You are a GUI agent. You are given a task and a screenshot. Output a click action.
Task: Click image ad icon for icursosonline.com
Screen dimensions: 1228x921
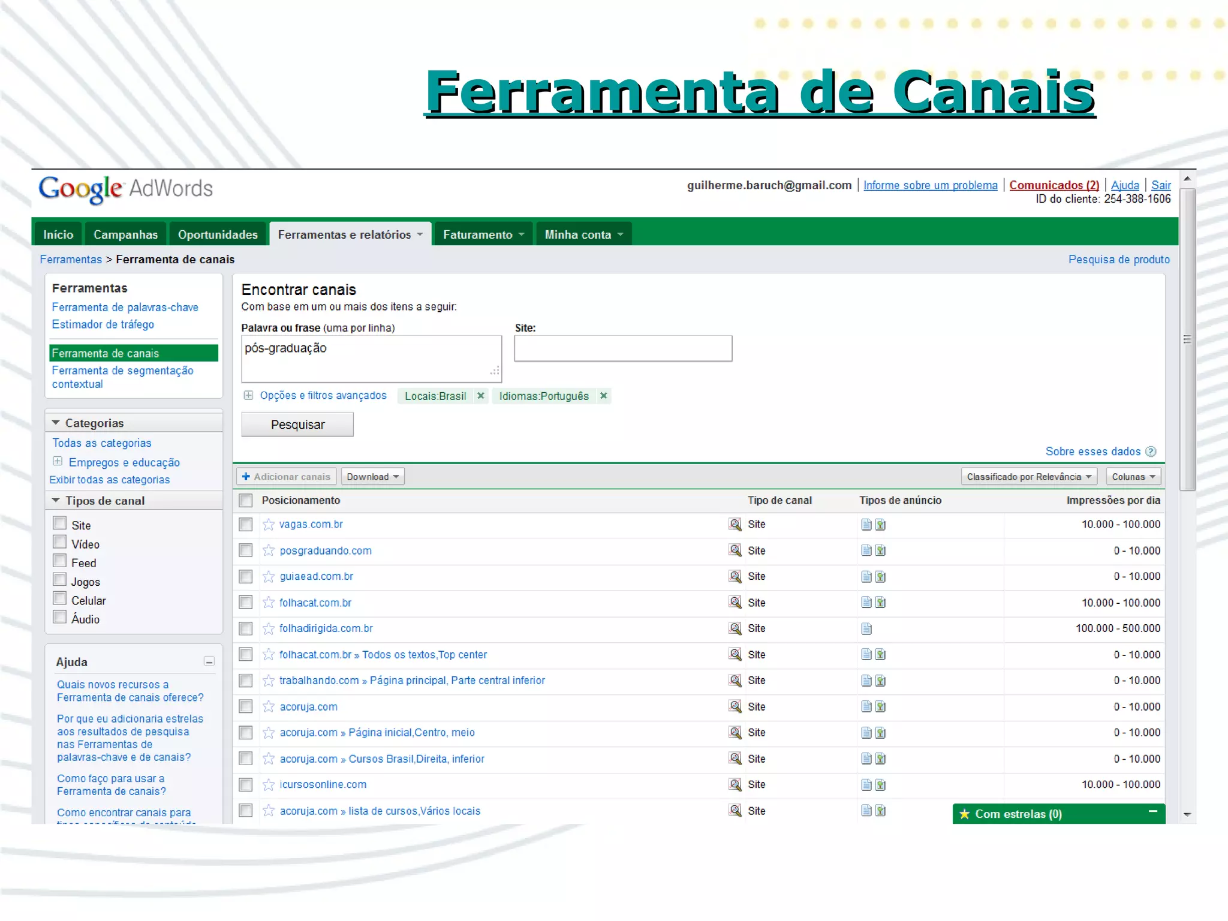click(880, 785)
